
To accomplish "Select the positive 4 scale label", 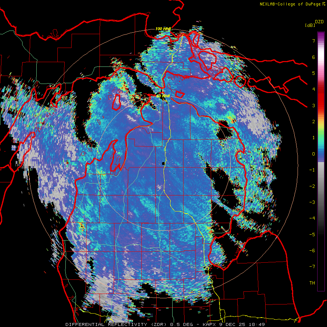I will [x=314, y=89].
